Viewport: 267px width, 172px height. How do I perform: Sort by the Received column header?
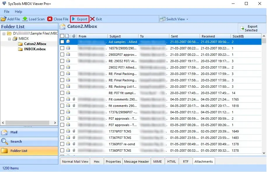click(215, 36)
